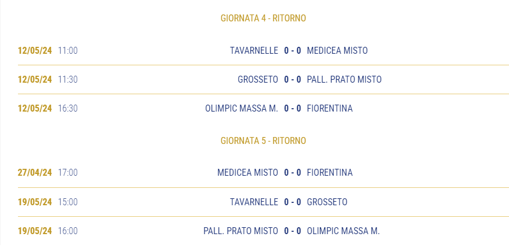This screenshot has height=248, width=509.
Task: Click the 12/05/24 11:30 match date
Action: (x=35, y=79)
